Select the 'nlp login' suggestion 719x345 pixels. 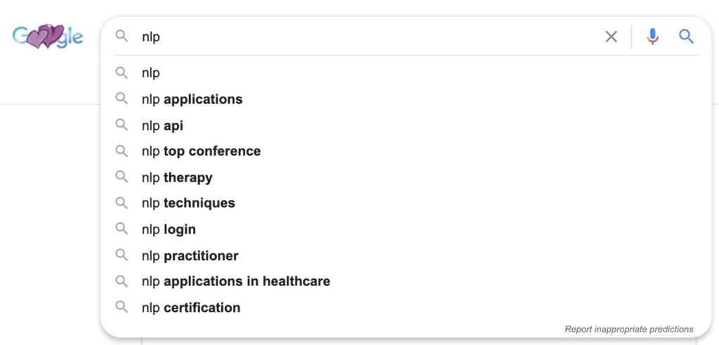169,229
